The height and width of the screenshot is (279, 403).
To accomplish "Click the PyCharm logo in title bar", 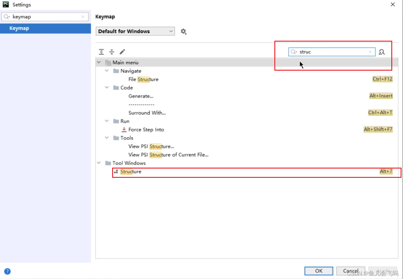I will point(6,4).
